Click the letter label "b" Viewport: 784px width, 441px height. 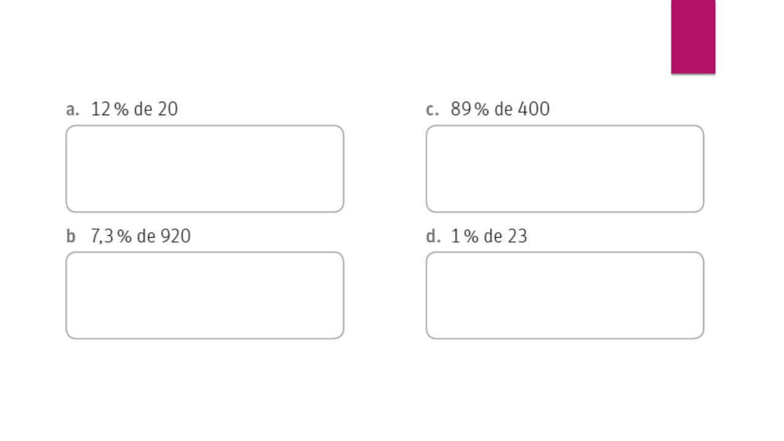[70, 236]
